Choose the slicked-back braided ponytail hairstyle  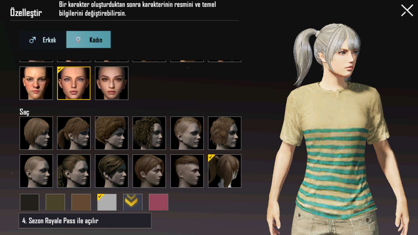[74, 171]
